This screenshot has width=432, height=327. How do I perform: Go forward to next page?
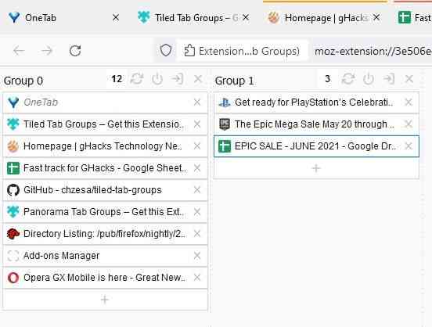(x=46, y=51)
